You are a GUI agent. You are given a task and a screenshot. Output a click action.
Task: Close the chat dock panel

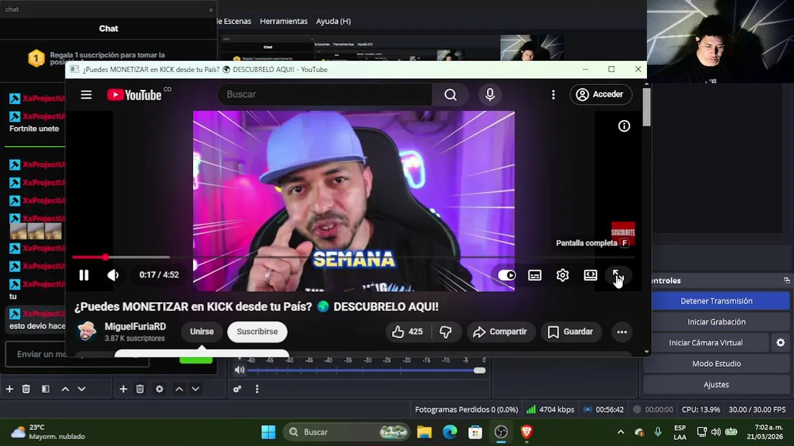point(211,10)
